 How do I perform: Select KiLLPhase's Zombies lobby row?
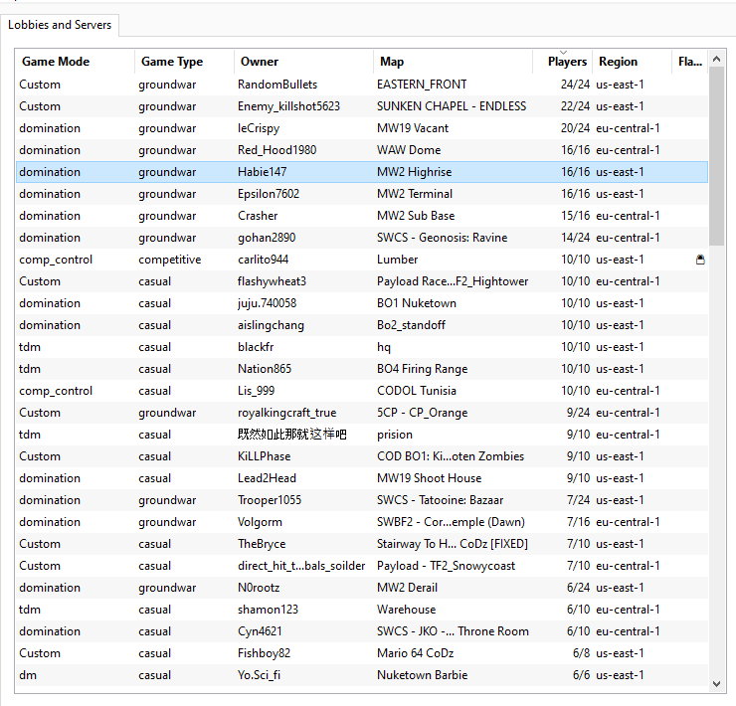pyautogui.click(x=362, y=456)
